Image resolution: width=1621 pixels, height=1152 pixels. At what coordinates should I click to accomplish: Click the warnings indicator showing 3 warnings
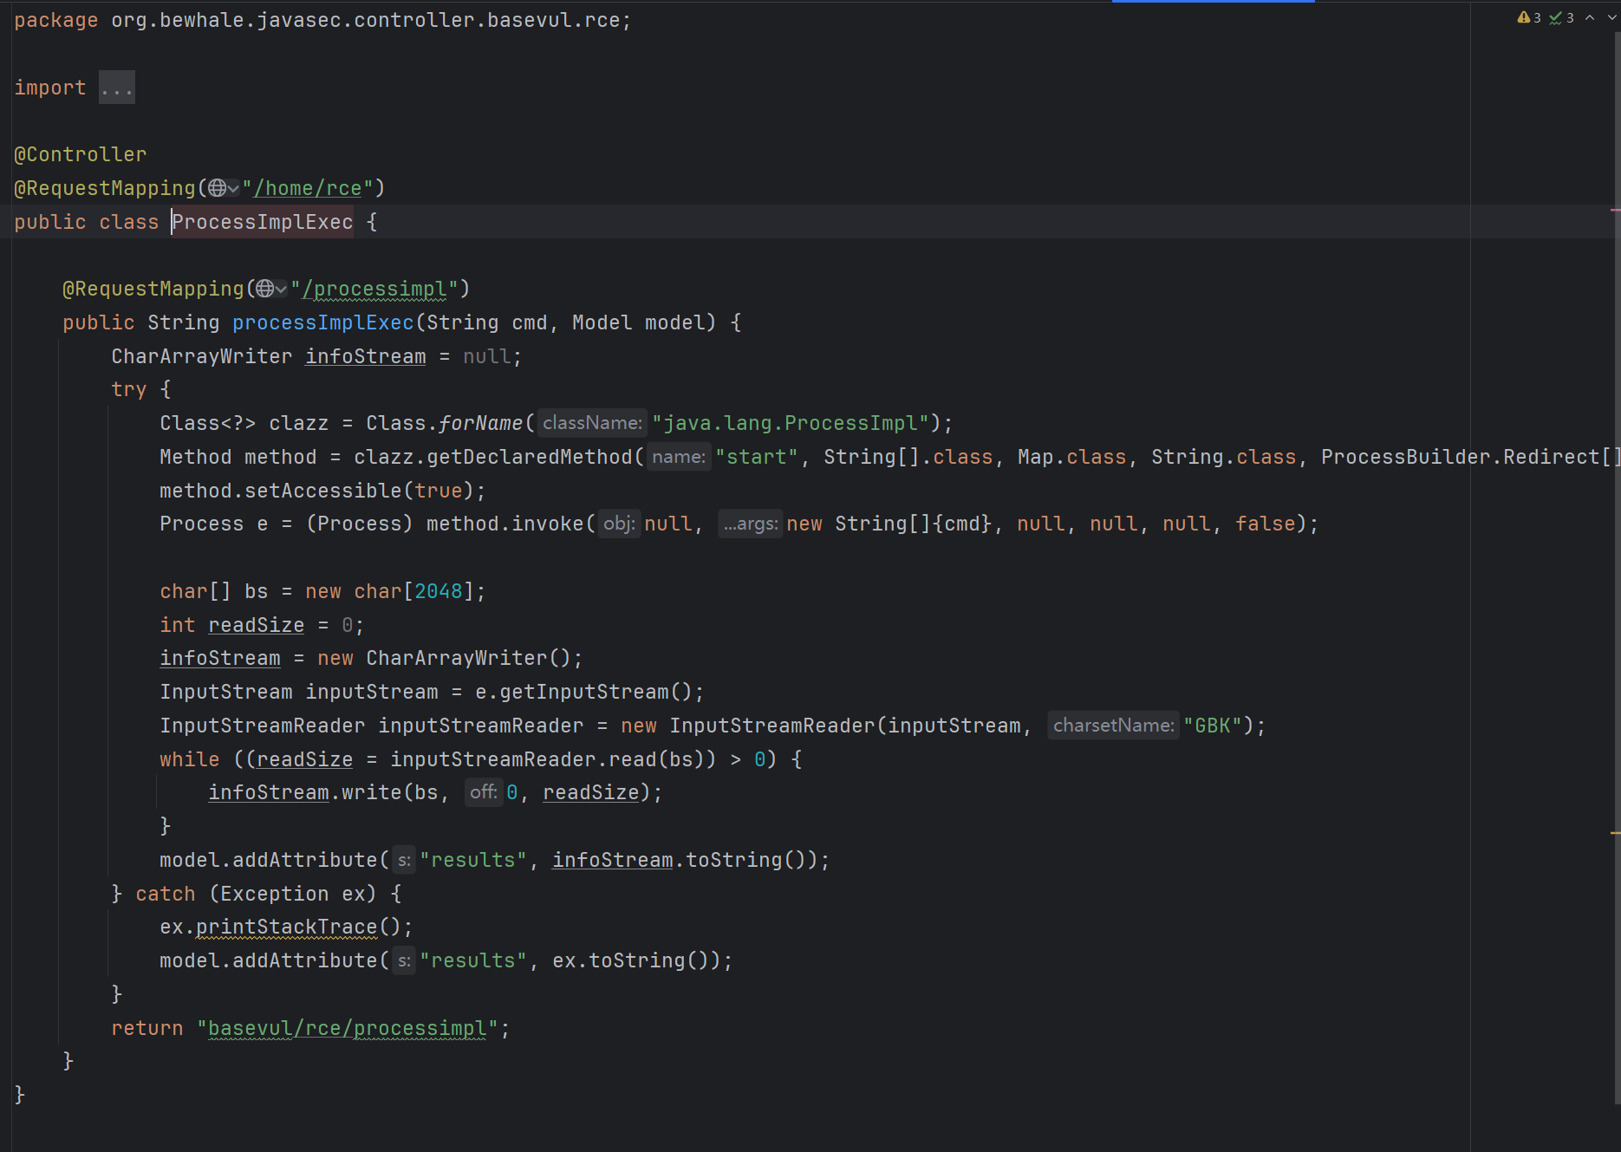click(x=1529, y=17)
